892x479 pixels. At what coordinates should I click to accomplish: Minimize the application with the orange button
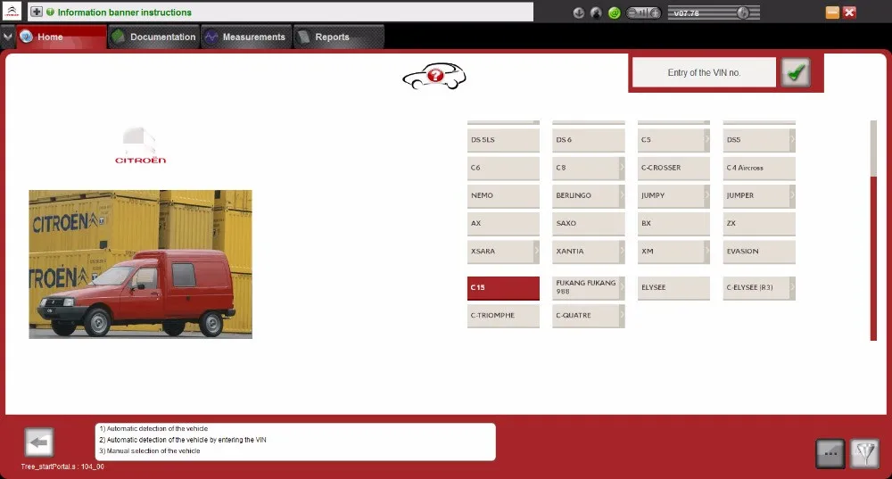831,12
